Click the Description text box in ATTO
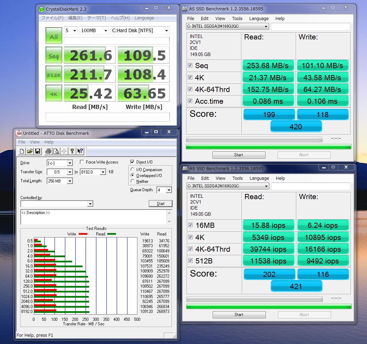 tap(94, 217)
